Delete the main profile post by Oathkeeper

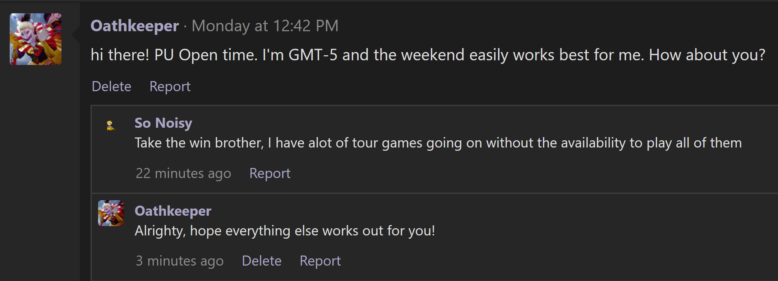point(111,86)
